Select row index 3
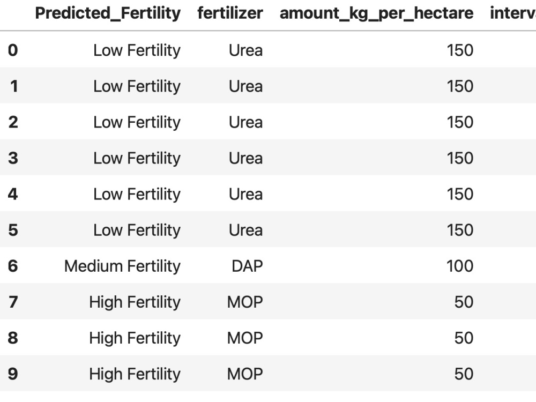The width and height of the screenshot is (536, 402). tap(13, 158)
